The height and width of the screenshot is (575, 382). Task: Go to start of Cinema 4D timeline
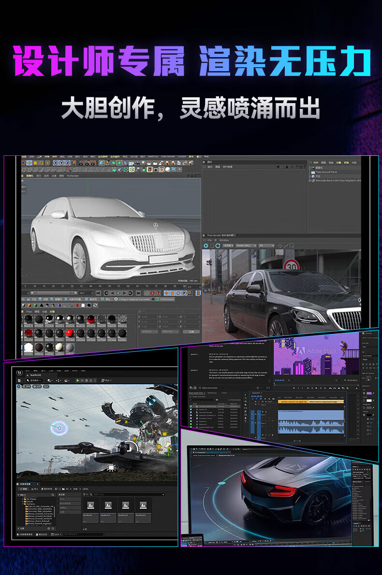tap(99, 293)
